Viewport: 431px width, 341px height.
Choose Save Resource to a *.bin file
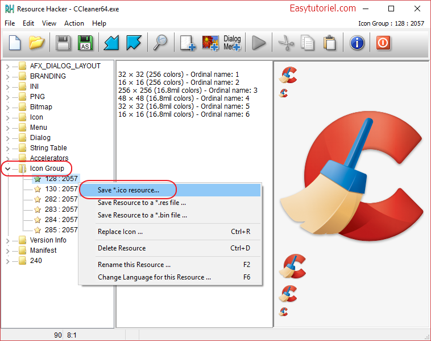coord(170,215)
